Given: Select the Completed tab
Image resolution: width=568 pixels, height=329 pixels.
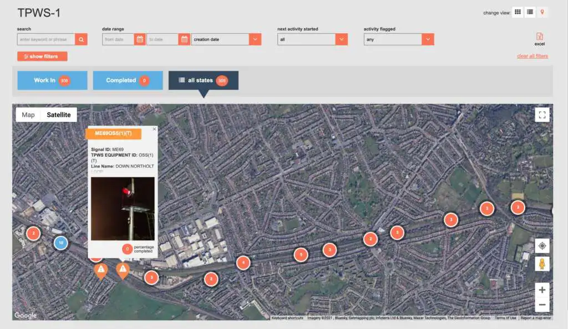Looking at the screenshot, I should (128, 80).
